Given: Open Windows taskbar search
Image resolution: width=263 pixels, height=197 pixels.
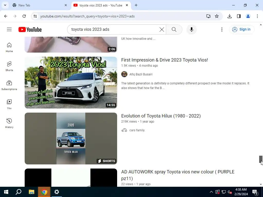Looking at the screenshot, I should (18, 192).
